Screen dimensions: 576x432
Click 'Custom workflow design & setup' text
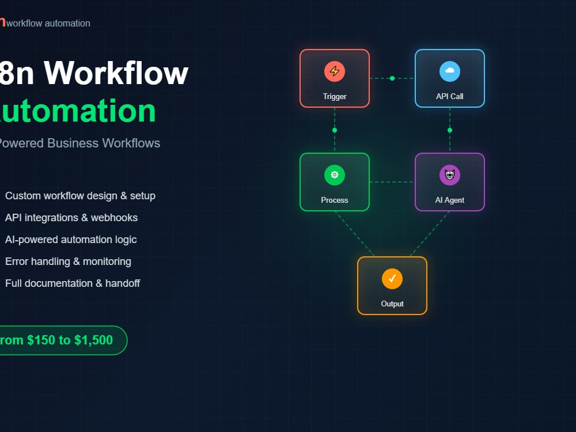[x=80, y=196]
